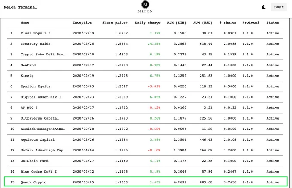Image resolution: width=292 pixels, height=188 pixels.
Task: Click share price 1.6772 cell
Action: (x=122, y=33)
